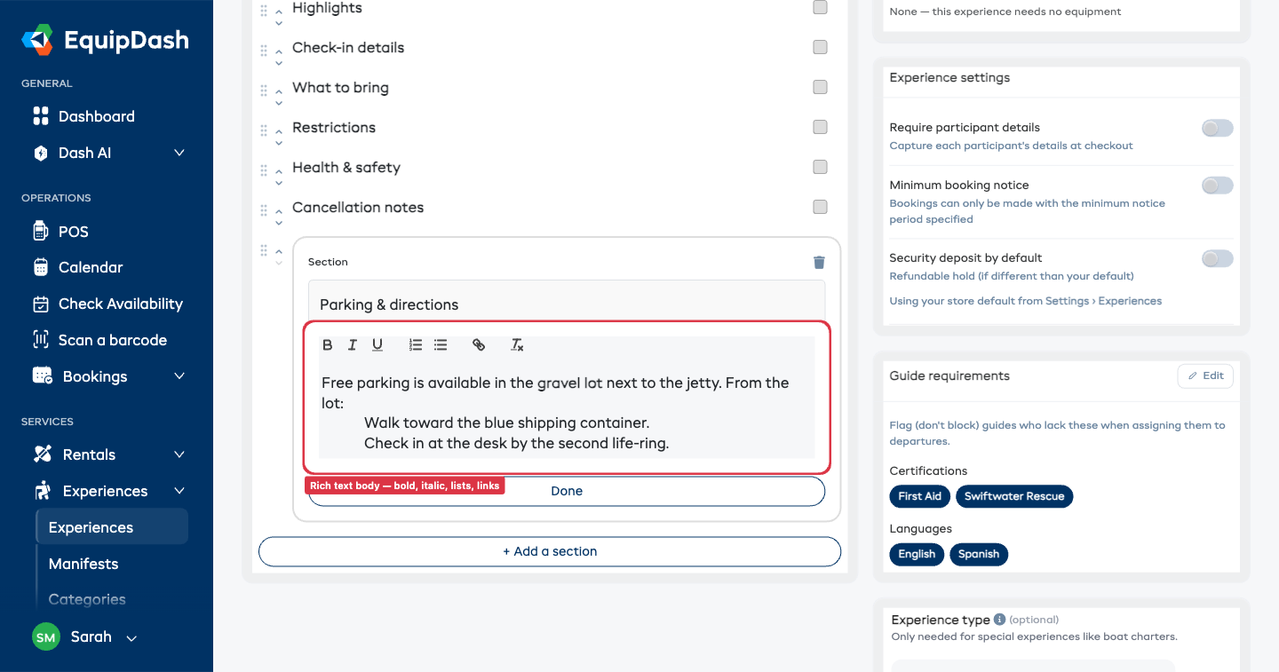
Task: Click the Restrictions drag handle
Action: (264, 130)
